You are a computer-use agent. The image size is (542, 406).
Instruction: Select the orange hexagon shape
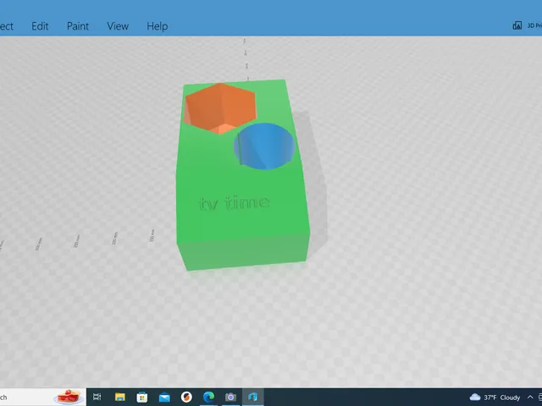pos(221,107)
